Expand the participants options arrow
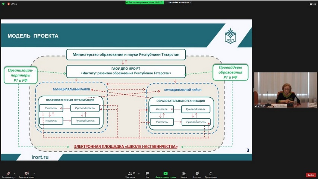 [x=139, y=173]
